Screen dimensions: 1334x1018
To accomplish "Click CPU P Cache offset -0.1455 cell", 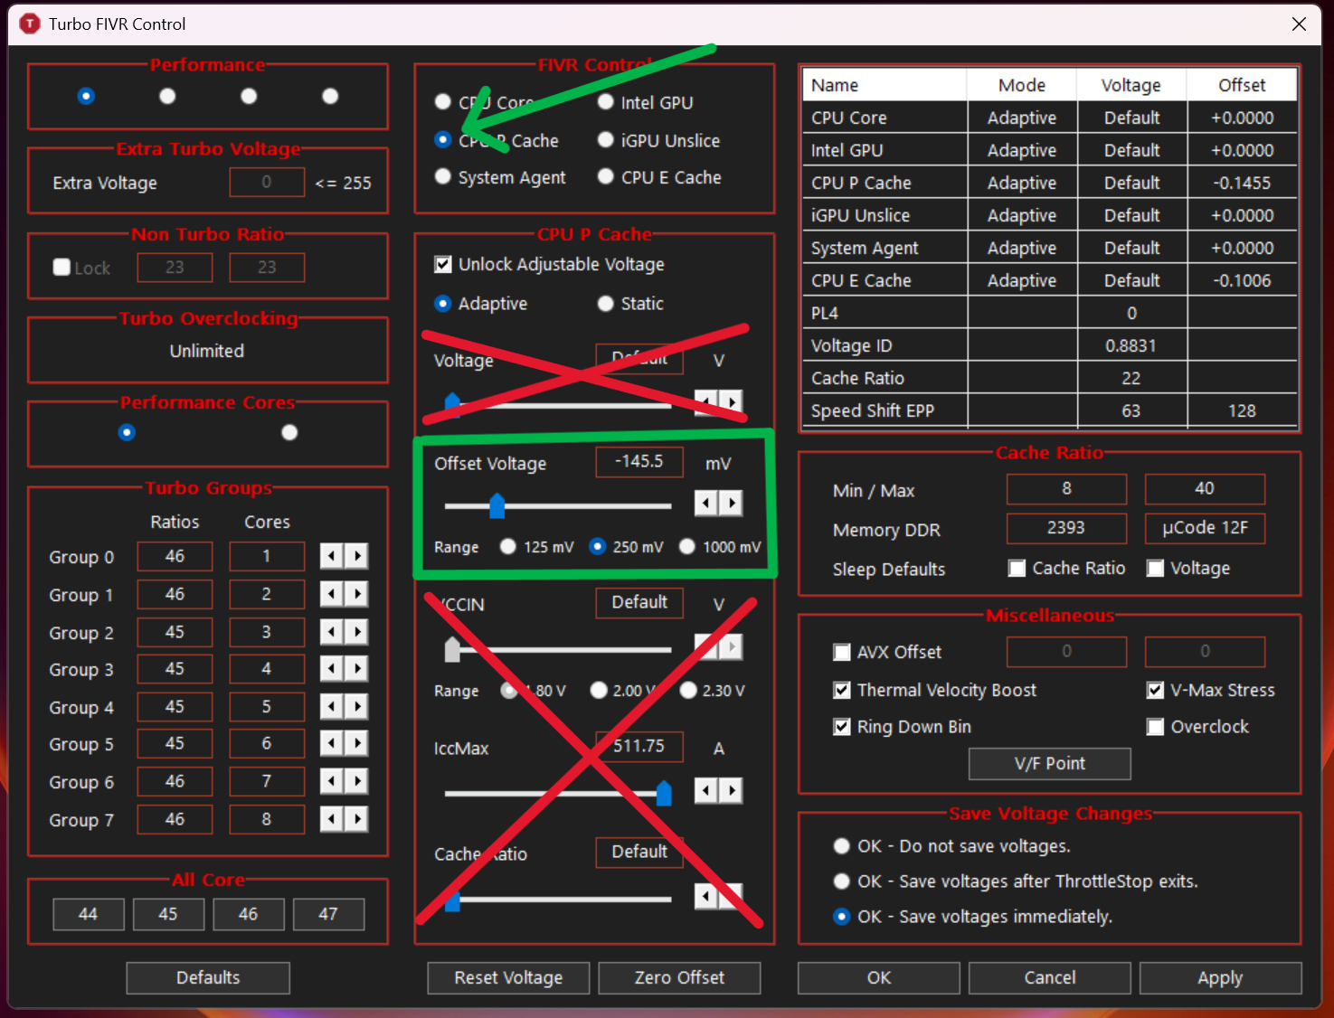I will click(x=1242, y=183).
